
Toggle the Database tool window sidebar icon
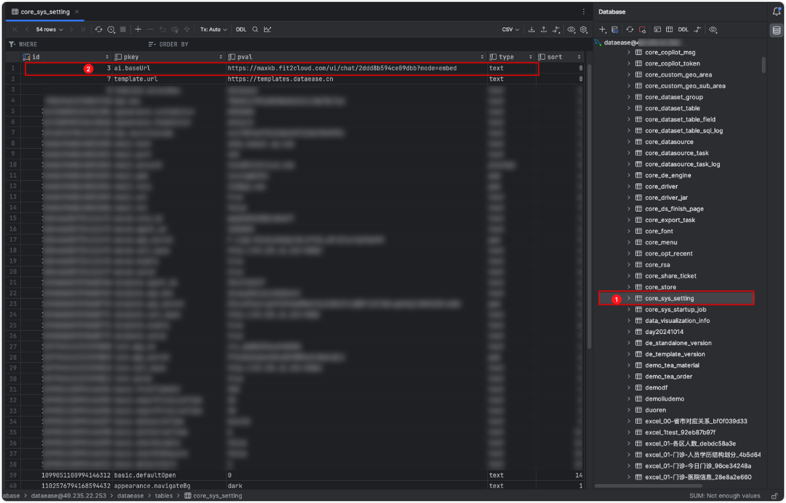pos(776,30)
